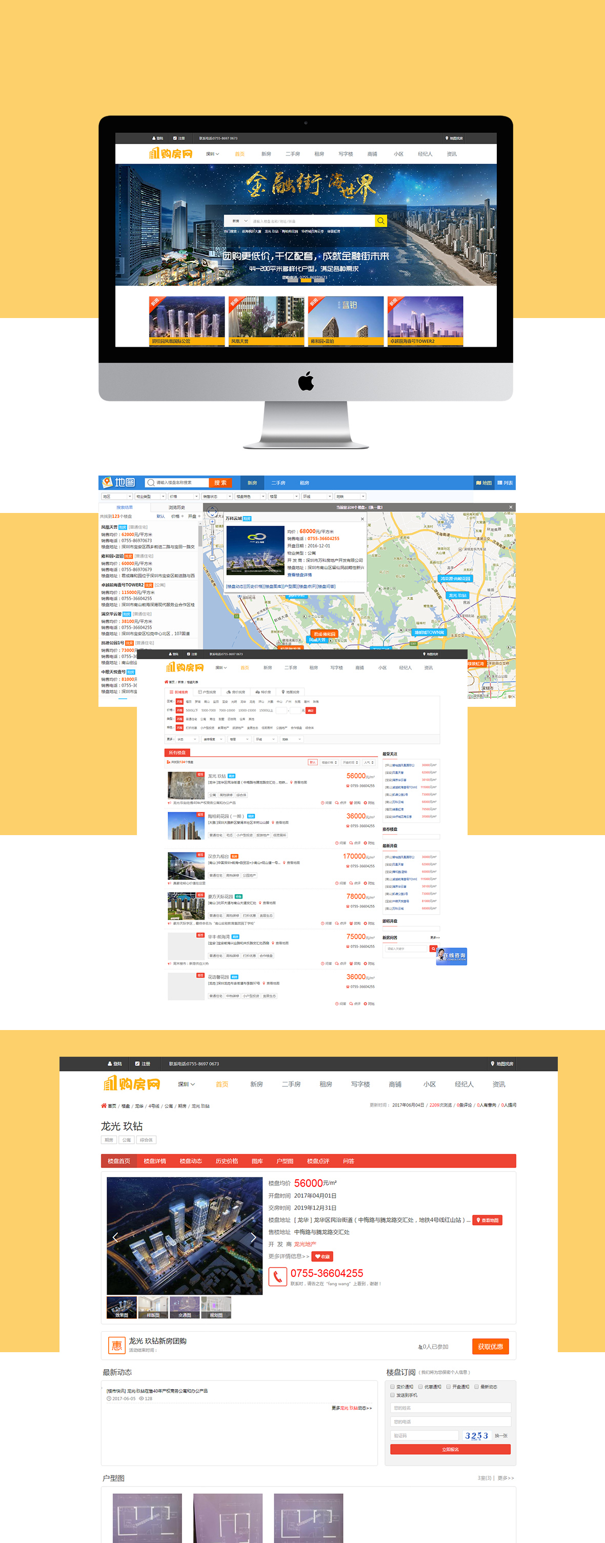Check the 发送到手机 option

pos(393,1395)
